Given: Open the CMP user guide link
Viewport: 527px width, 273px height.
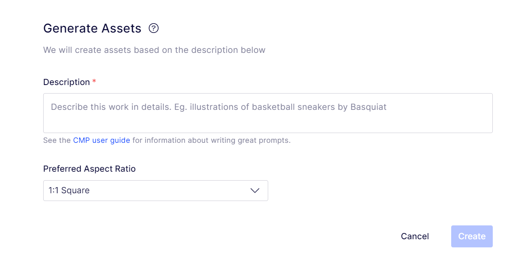Looking at the screenshot, I should point(101,140).
